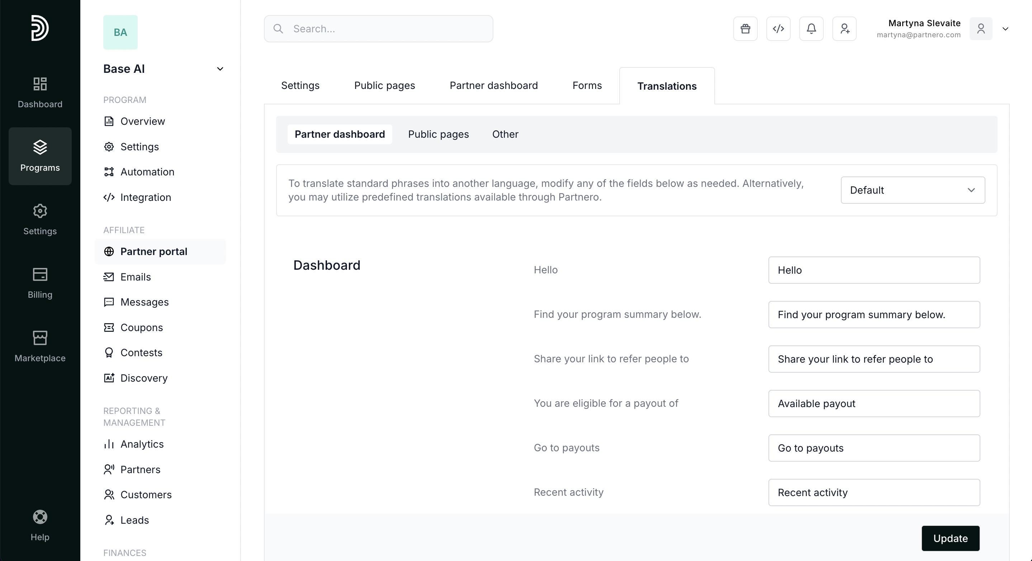Click the Available payout text field
The width and height of the screenshot is (1032, 561).
[x=874, y=404]
